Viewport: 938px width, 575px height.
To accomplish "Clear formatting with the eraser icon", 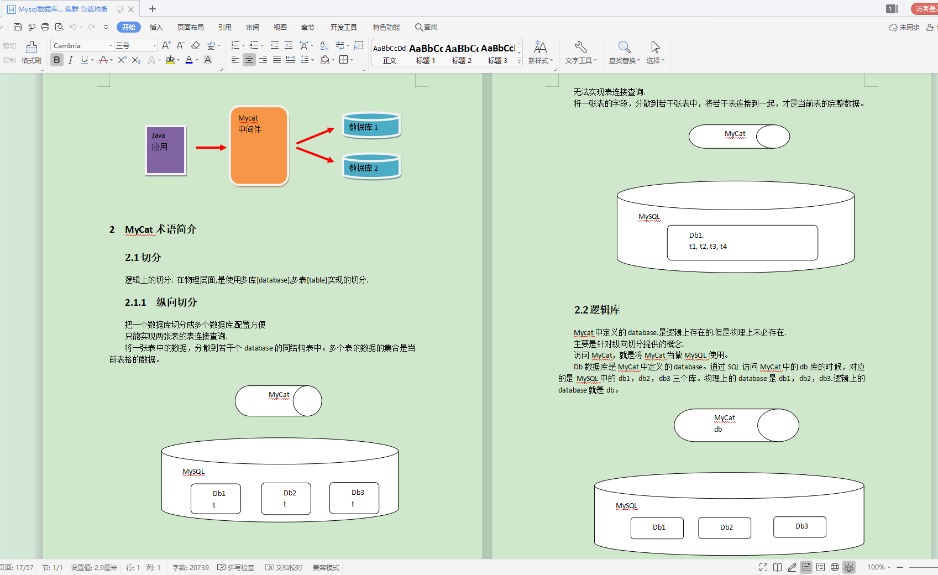I will pos(195,45).
